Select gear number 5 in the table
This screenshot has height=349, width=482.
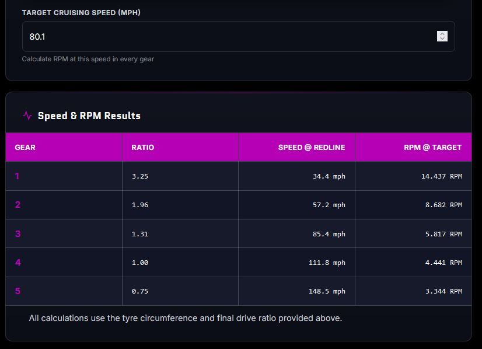(18, 291)
